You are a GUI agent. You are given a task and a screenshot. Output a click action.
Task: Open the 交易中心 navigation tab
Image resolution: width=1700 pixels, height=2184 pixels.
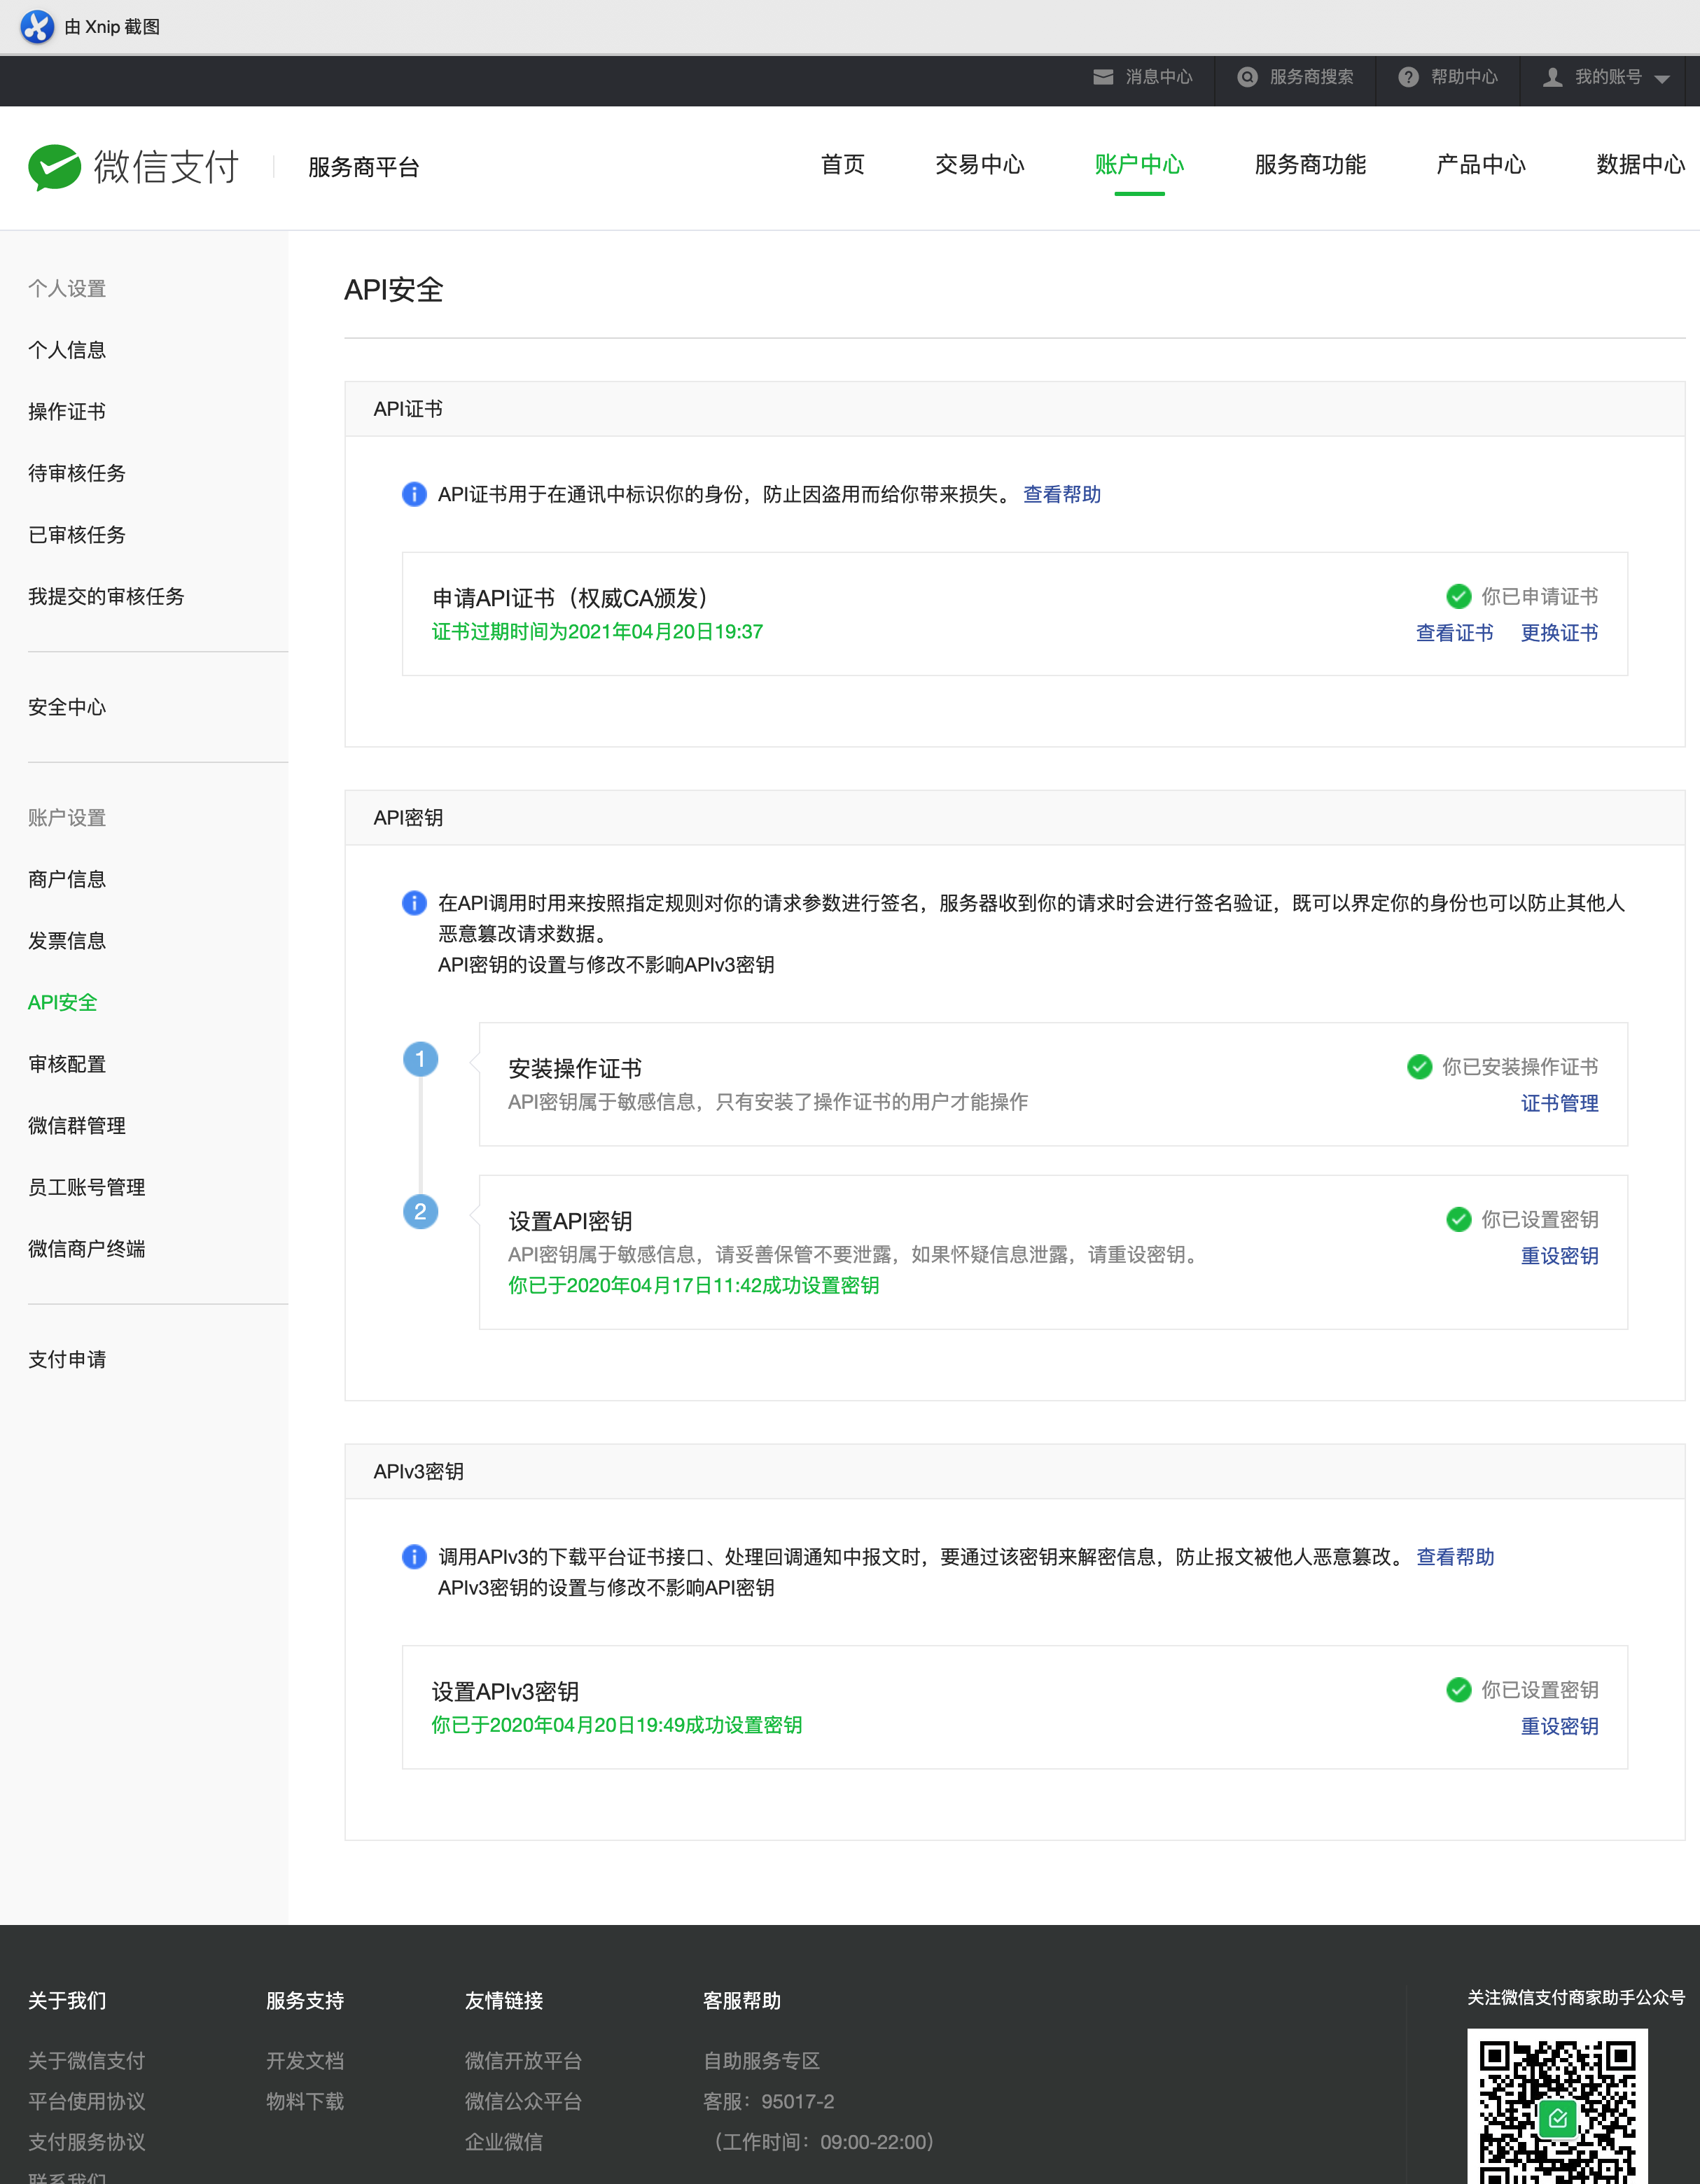click(x=979, y=165)
